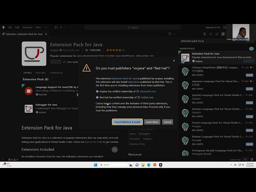Follow the 'extensions' link in dialog text
The height and width of the screenshot is (192, 256).
134,82
